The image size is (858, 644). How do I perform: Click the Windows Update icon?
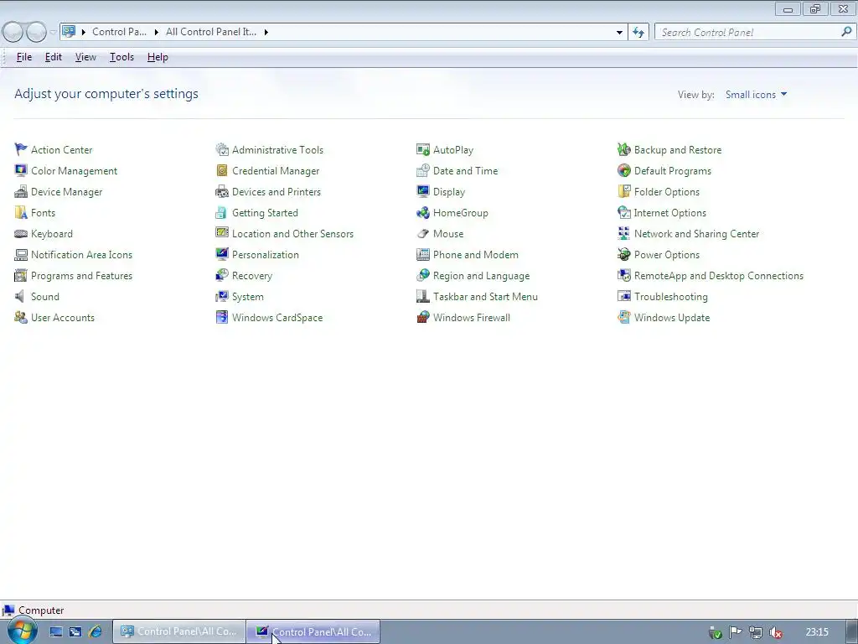(x=623, y=317)
